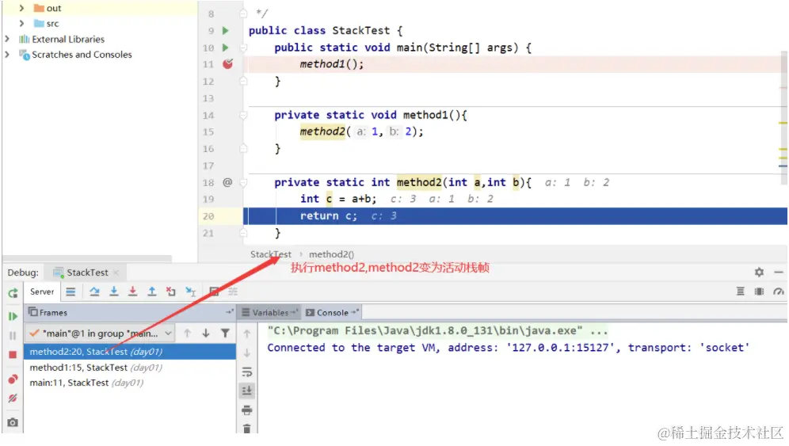Run main method from line 10 gutter

tap(226, 48)
